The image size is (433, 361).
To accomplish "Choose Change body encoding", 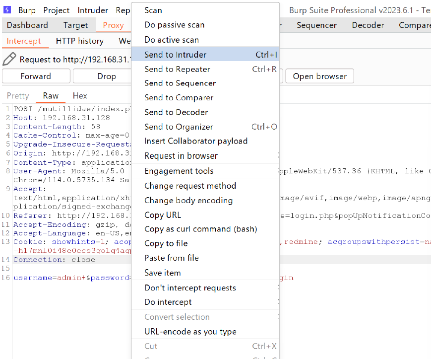I will pyautogui.click(x=205, y=201).
